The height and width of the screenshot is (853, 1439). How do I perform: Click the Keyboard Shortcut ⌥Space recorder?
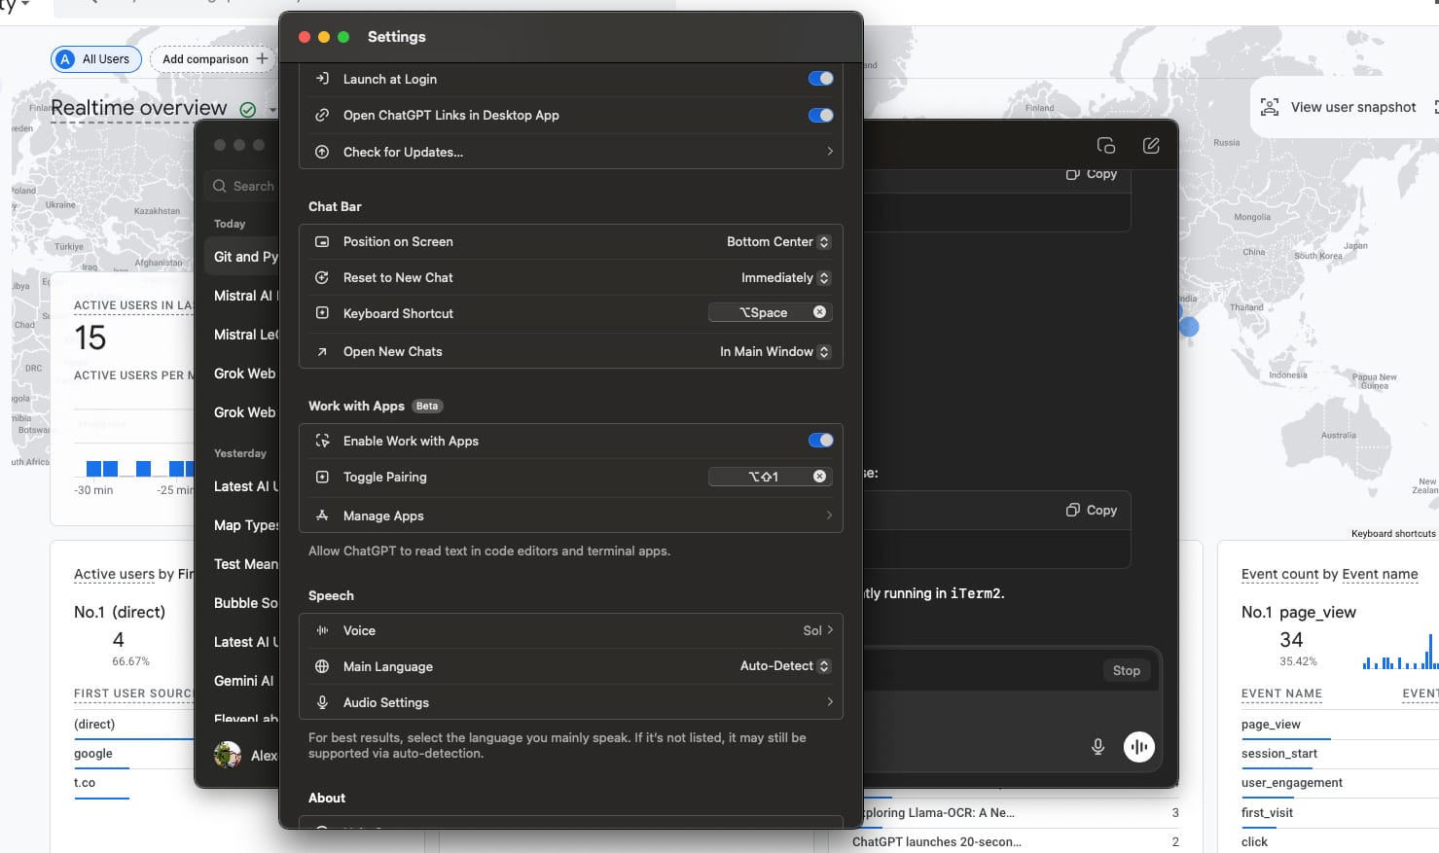[x=763, y=312]
